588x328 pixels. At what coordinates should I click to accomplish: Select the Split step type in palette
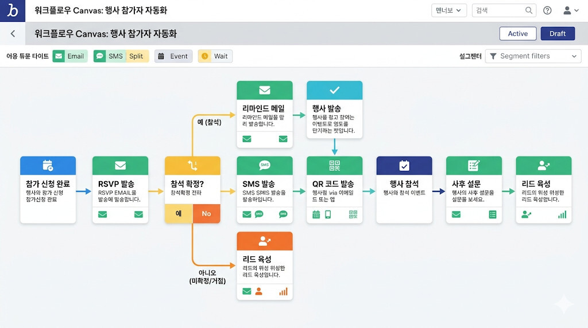[x=137, y=56]
